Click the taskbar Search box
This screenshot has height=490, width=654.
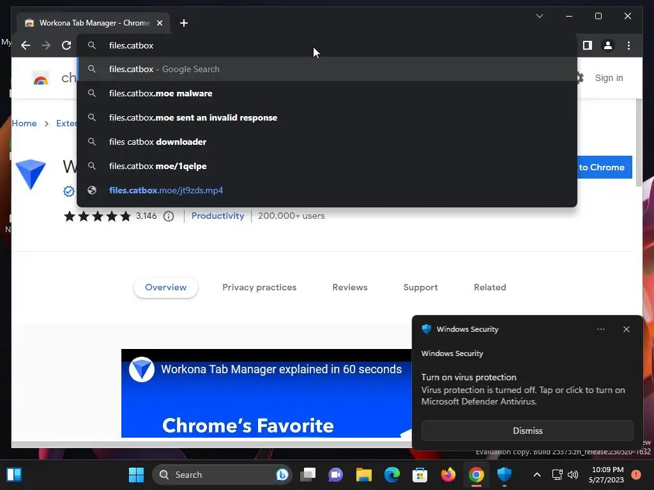222,475
